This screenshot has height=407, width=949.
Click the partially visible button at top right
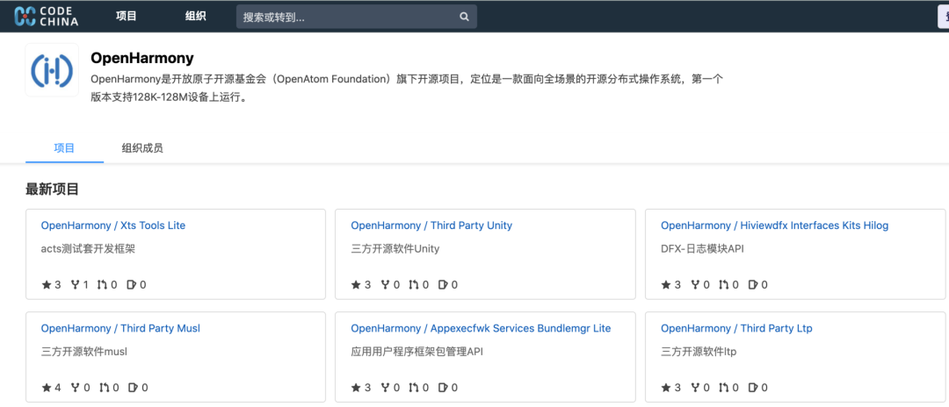(x=944, y=17)
